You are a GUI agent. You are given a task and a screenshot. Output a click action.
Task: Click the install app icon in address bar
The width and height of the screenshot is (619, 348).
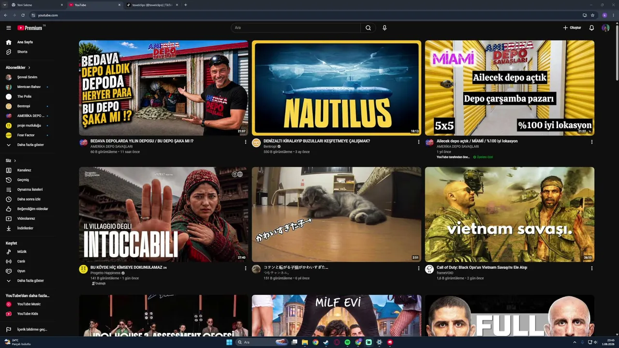click(585, 15)
